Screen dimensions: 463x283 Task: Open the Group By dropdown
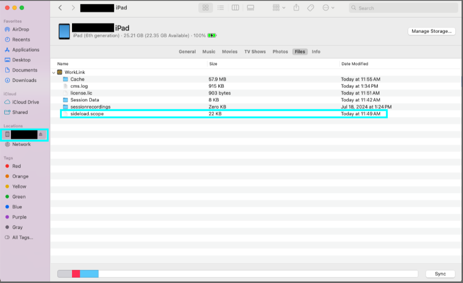[279, 8]
